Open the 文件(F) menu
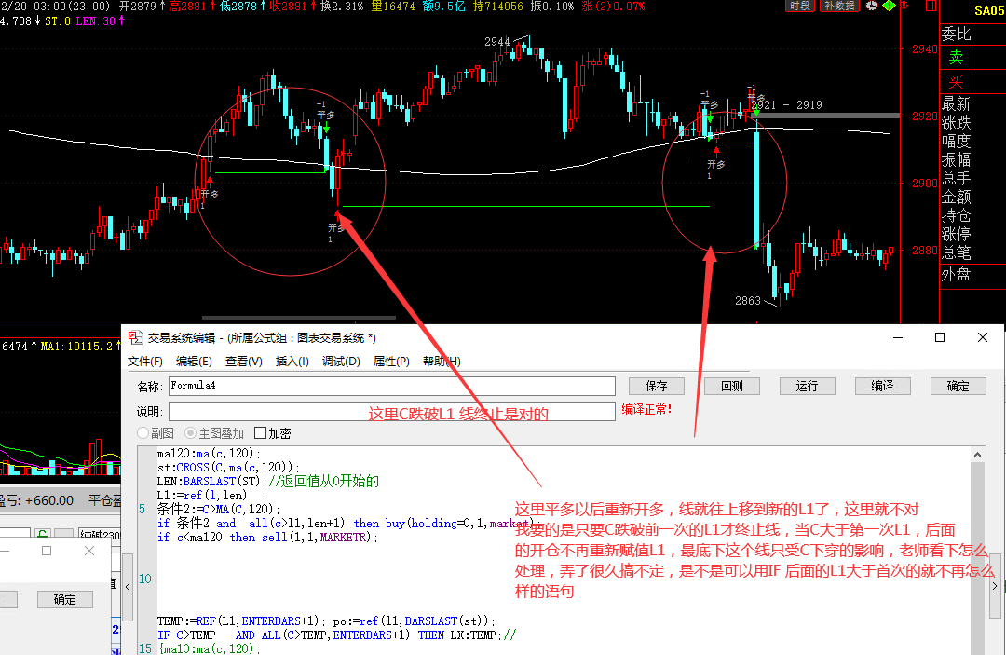Image resolution: width=1006 pixels, height=655 pixels. coord(145,362)
